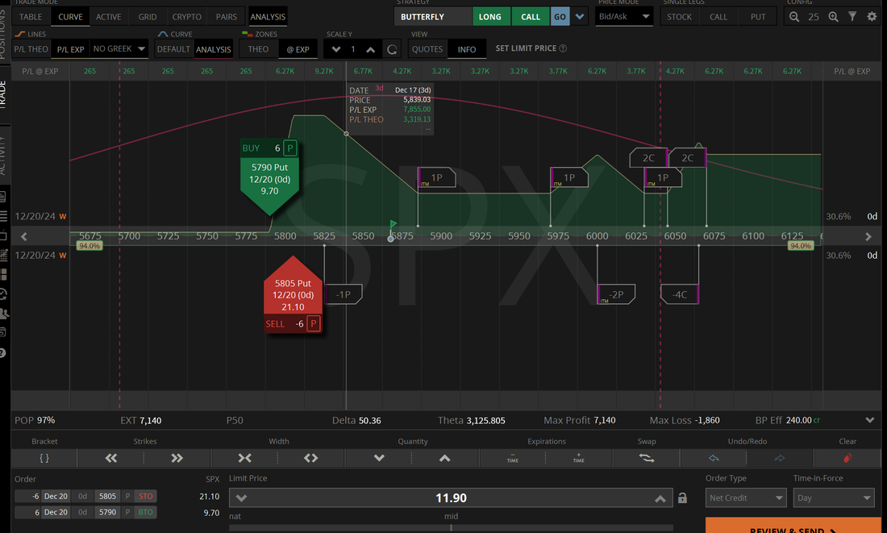Image resolution: width=887 pixels, height=533 pixels.
Task: Switch view to INFO
Action: point(467,49)
